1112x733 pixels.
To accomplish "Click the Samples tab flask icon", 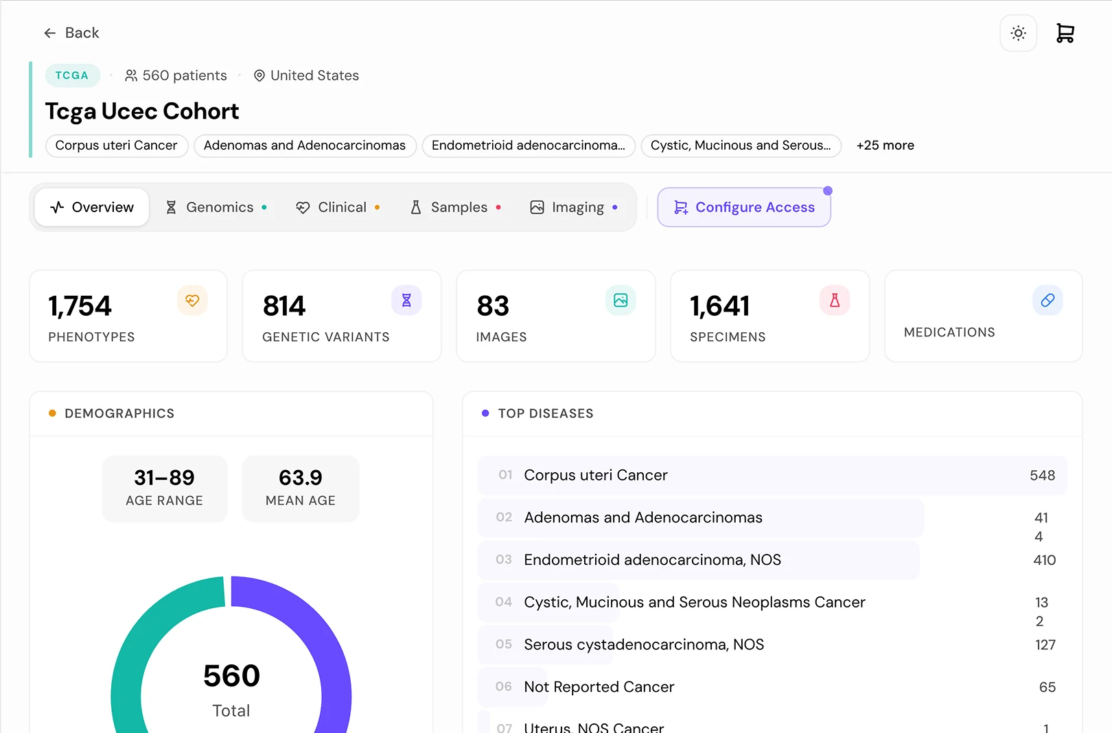I will 416,207.
